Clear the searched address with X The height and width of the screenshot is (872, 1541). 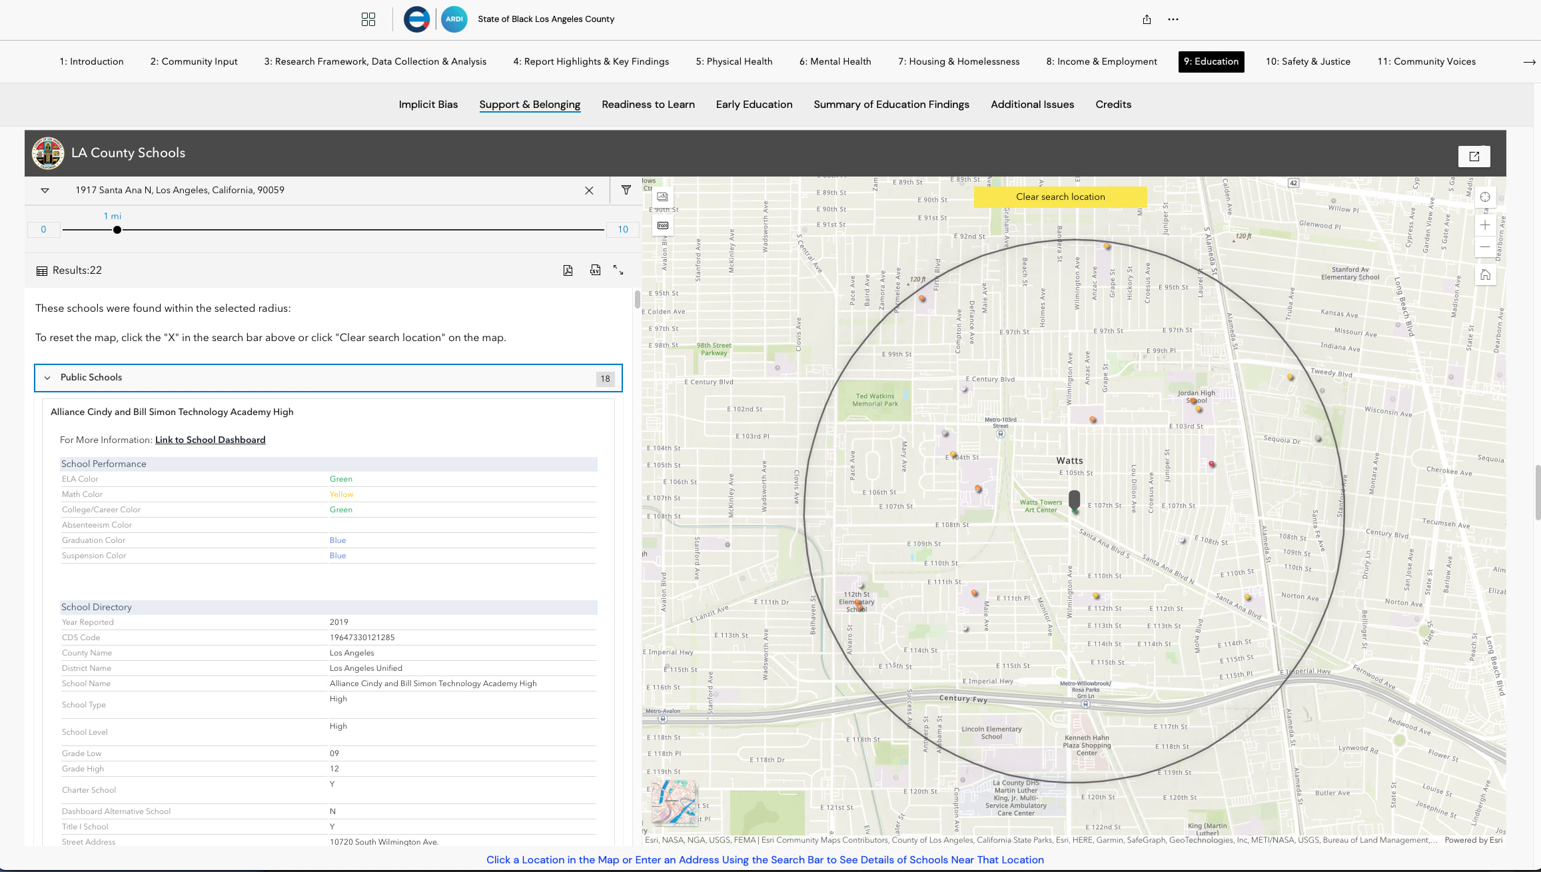[x=589, y=191]
